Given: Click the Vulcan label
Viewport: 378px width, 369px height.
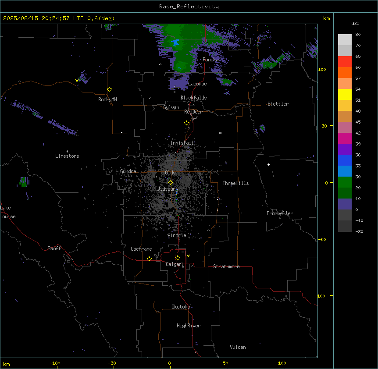Looking at the screenshot, I should (x=238, y=347).
